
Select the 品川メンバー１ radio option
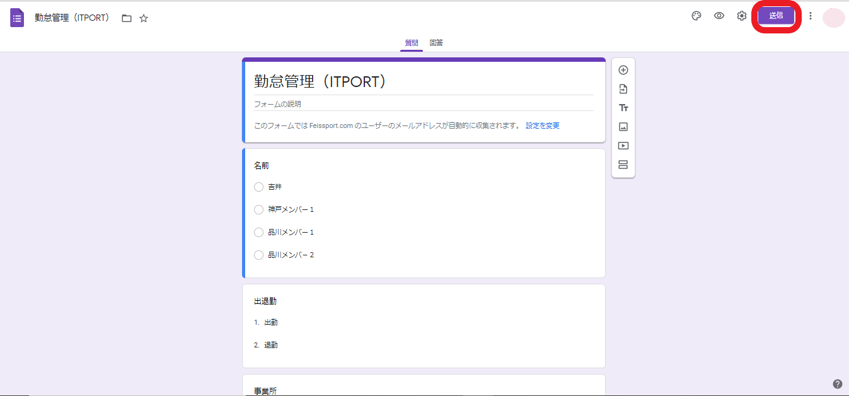point(258,232)
